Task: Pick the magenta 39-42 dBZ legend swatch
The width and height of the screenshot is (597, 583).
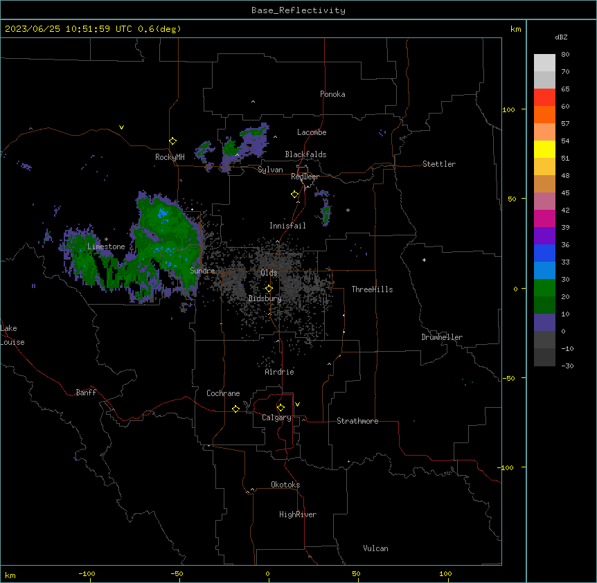Action: [x=544, y=218]
